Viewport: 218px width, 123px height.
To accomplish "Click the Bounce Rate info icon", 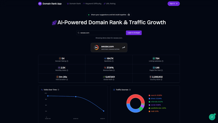I will click(114, 70).
